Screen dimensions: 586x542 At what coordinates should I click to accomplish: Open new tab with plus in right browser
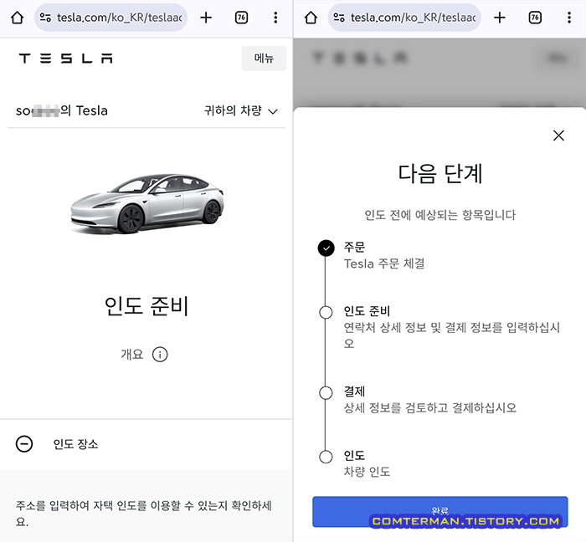pos(500,18)
